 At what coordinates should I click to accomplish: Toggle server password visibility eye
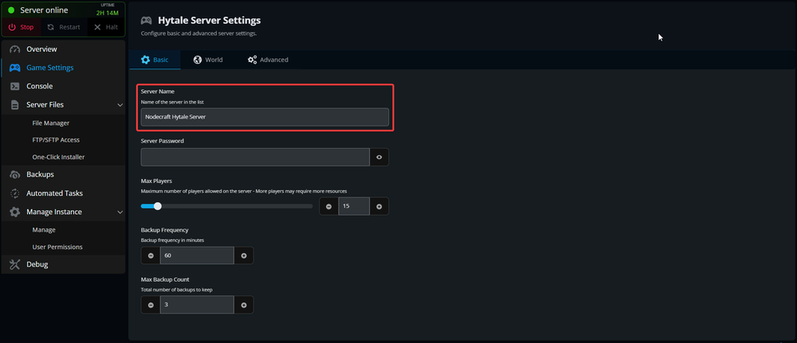click(379, 158)
